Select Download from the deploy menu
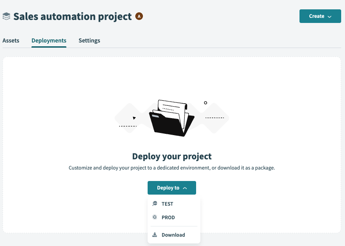Viewport: 345px width, 246px height. point(173,235)
